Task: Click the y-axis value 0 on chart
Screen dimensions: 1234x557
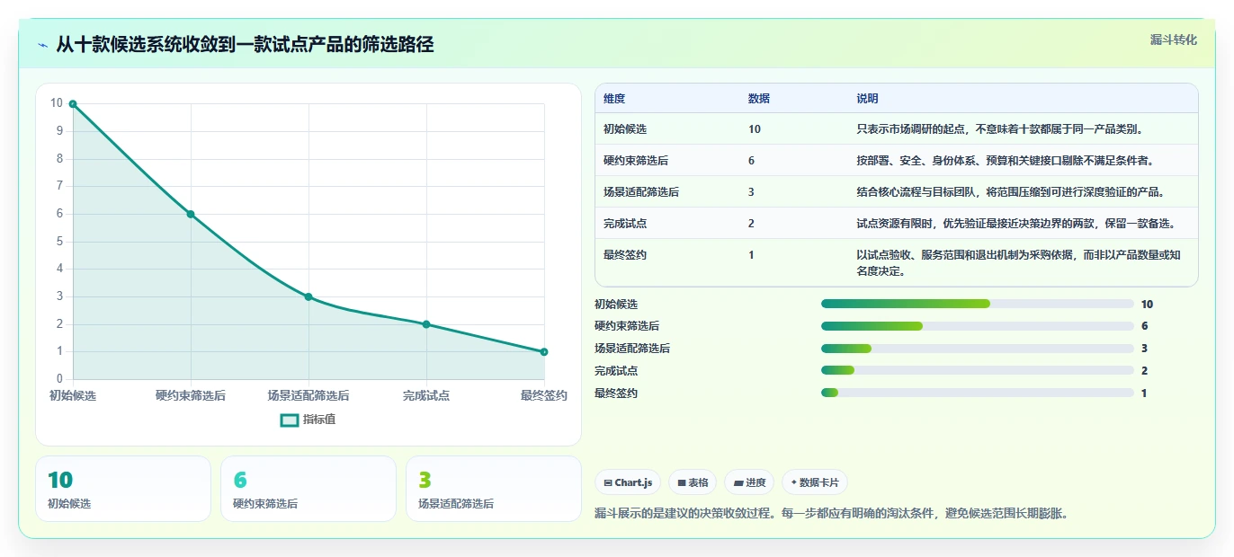Action: pyautogui.click(x=59, y=379)
